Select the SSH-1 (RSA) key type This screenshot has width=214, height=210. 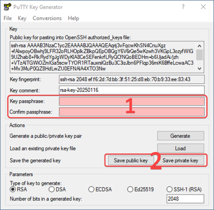point(184,189)
